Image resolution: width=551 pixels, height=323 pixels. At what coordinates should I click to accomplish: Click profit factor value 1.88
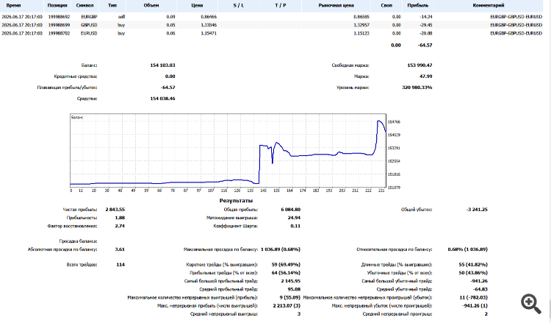point(120,218)
